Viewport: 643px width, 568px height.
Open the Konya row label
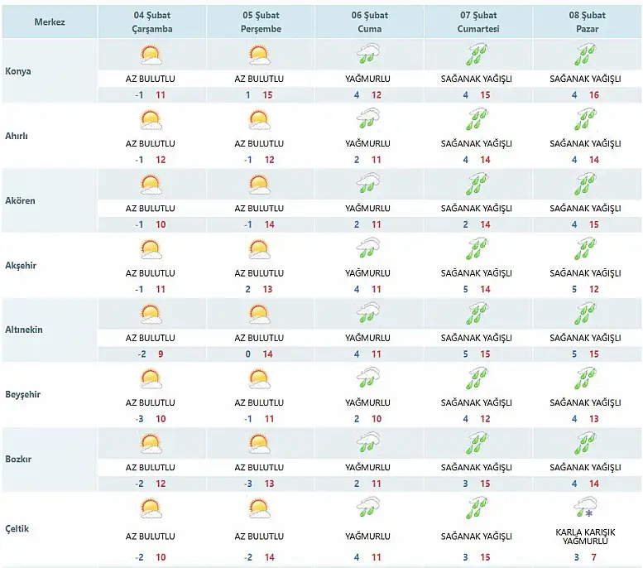click(x=18, y=71)
